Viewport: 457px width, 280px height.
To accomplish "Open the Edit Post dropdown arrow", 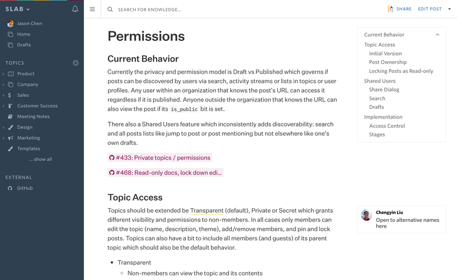I will tap(450, 9).
